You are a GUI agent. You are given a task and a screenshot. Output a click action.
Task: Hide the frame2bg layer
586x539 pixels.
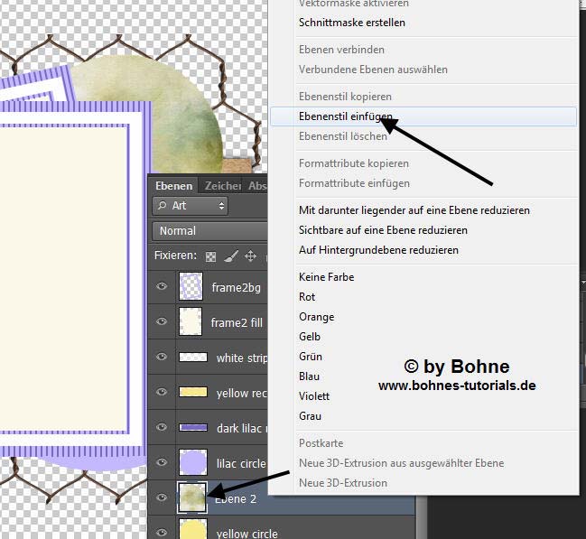click(x=163, y=287)
